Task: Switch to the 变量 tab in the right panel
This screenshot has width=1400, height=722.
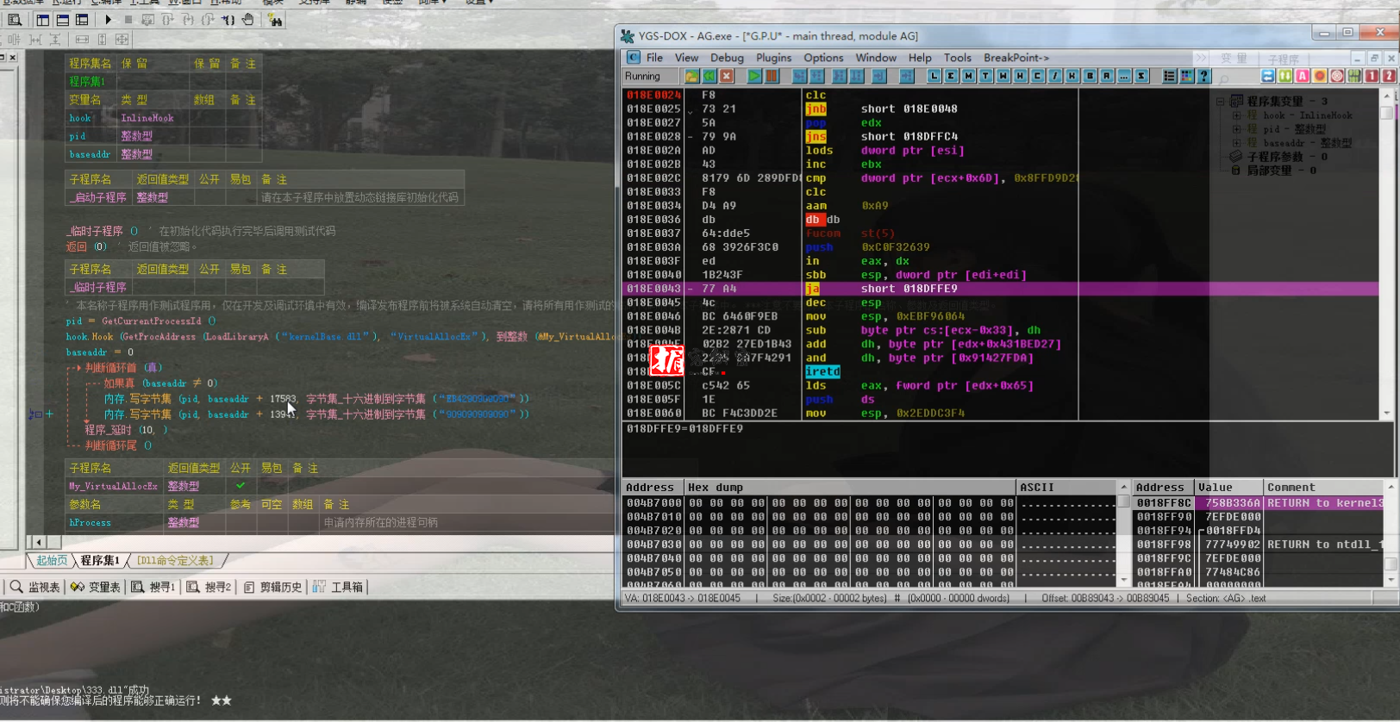Action: pos(1234,59)
